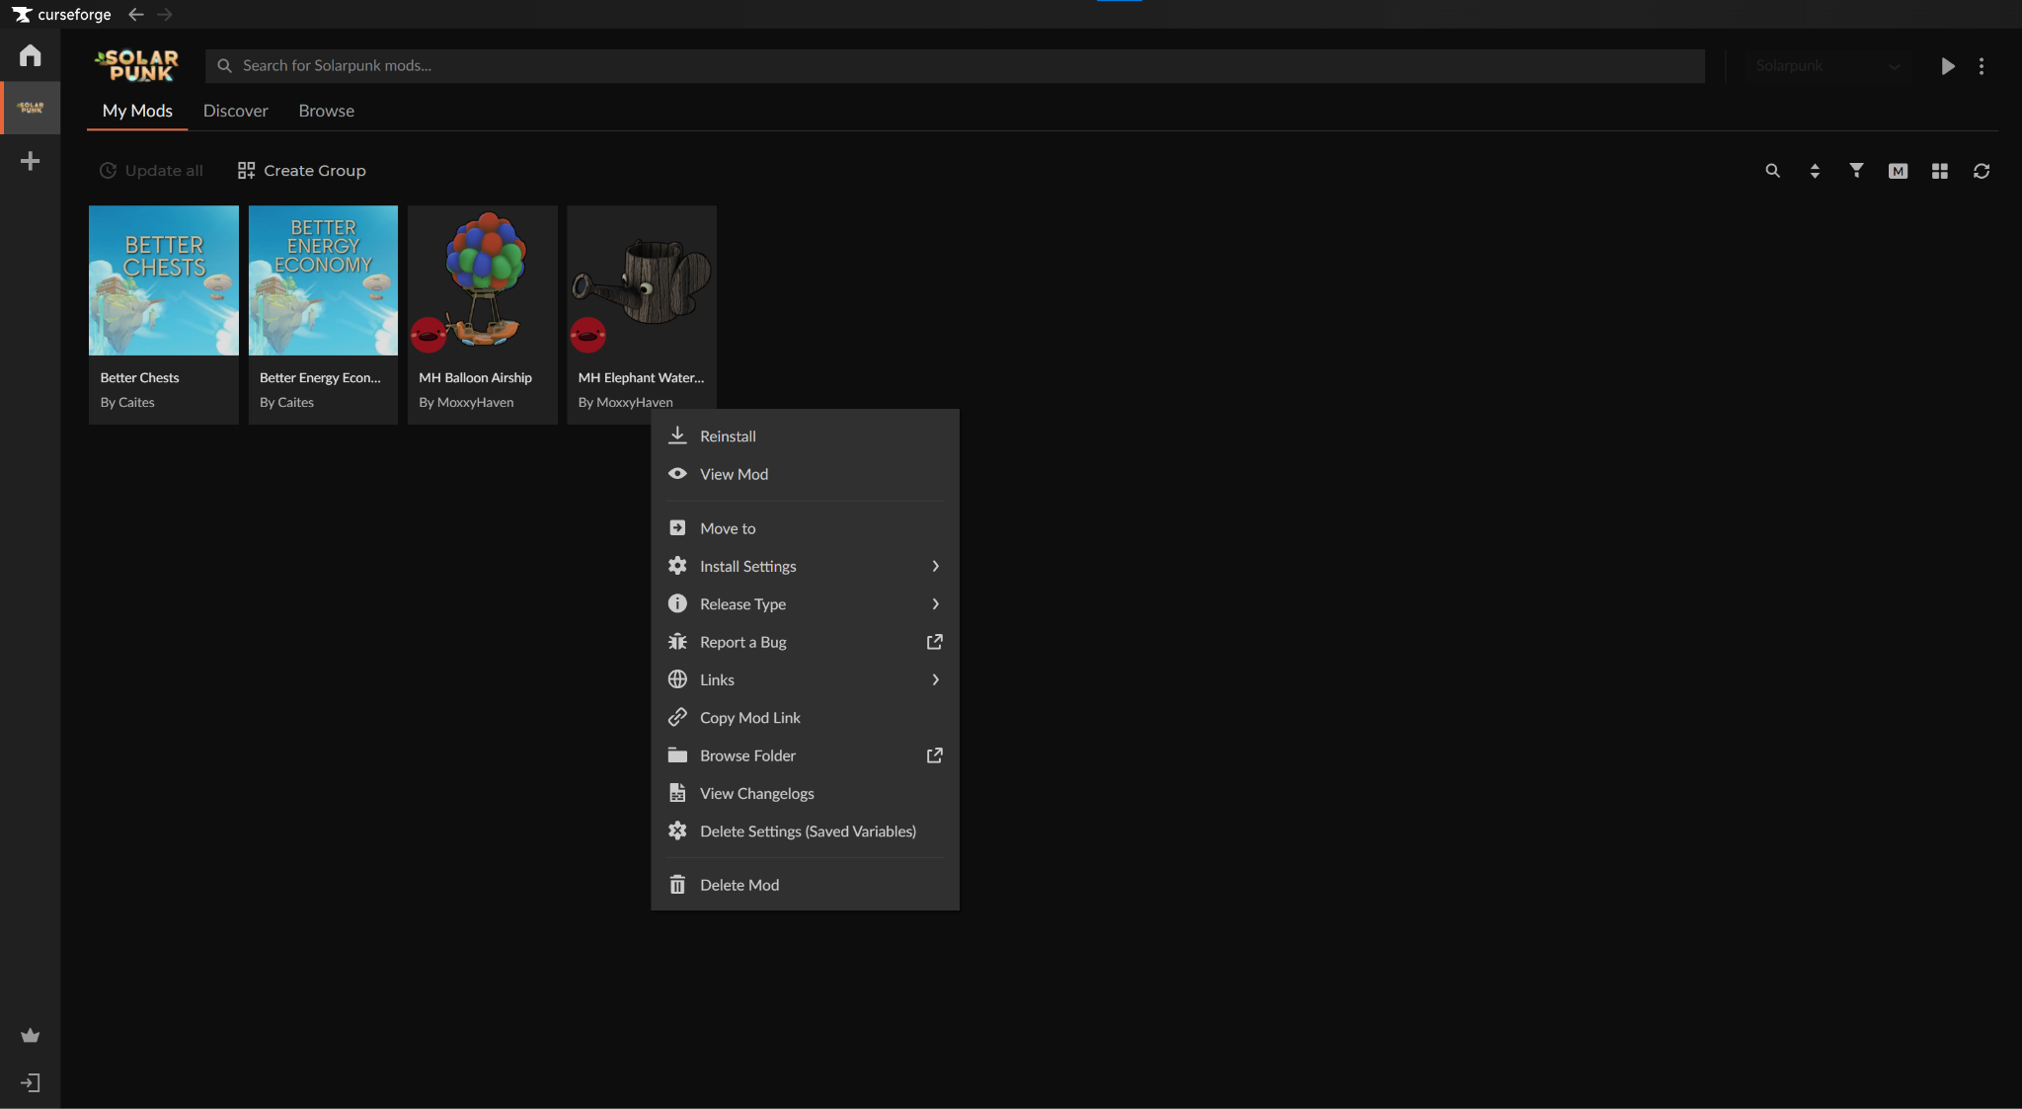
Task: Click the sign-in icon at bottom of sidebar
Action: [x=30, y=1083]
